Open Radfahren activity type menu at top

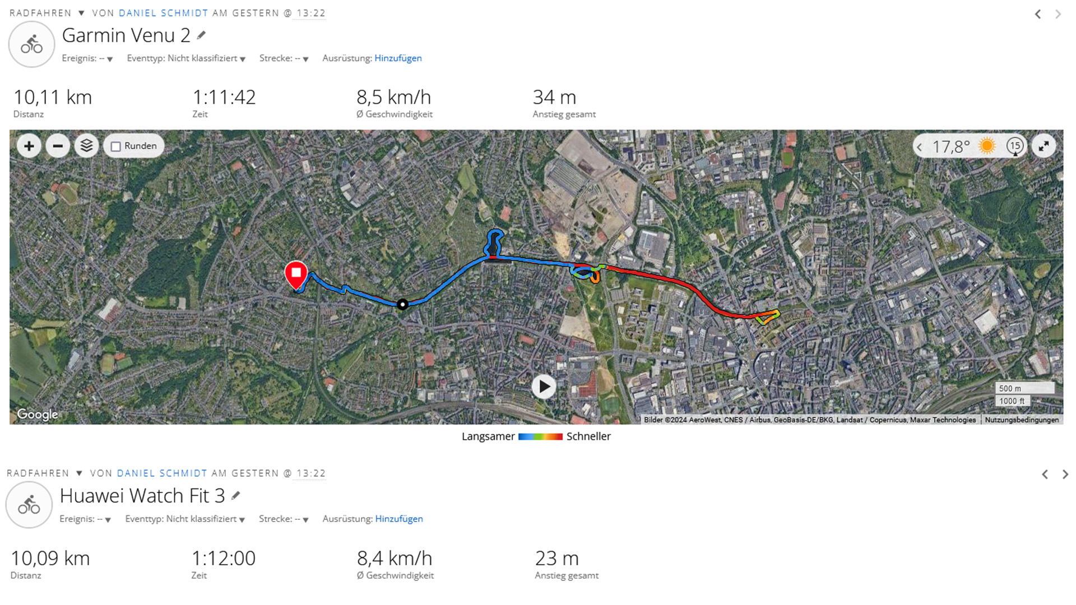click(81, 13)
